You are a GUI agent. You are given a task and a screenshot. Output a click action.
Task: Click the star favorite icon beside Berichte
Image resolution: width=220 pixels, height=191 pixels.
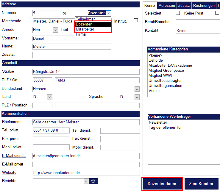click(x=93, y=181)
